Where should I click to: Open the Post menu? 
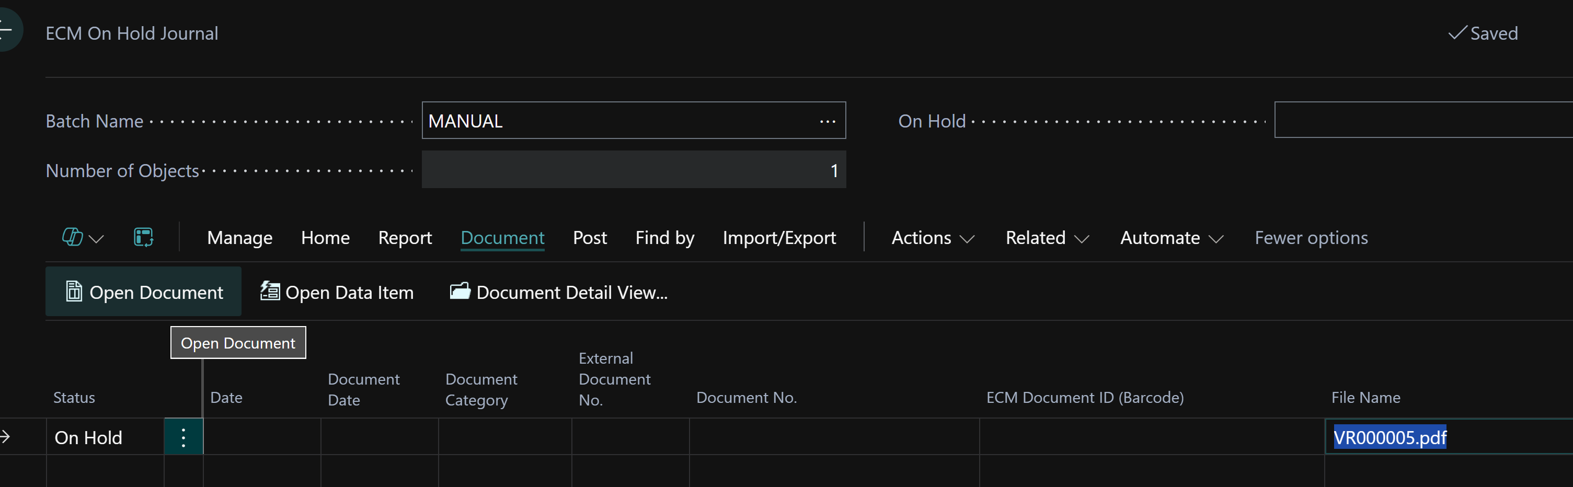point(589,238)
